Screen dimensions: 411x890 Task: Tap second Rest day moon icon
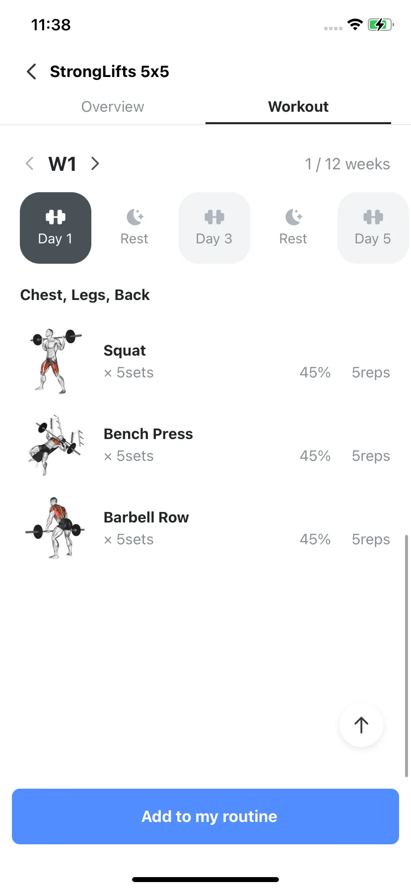[293, 217]
